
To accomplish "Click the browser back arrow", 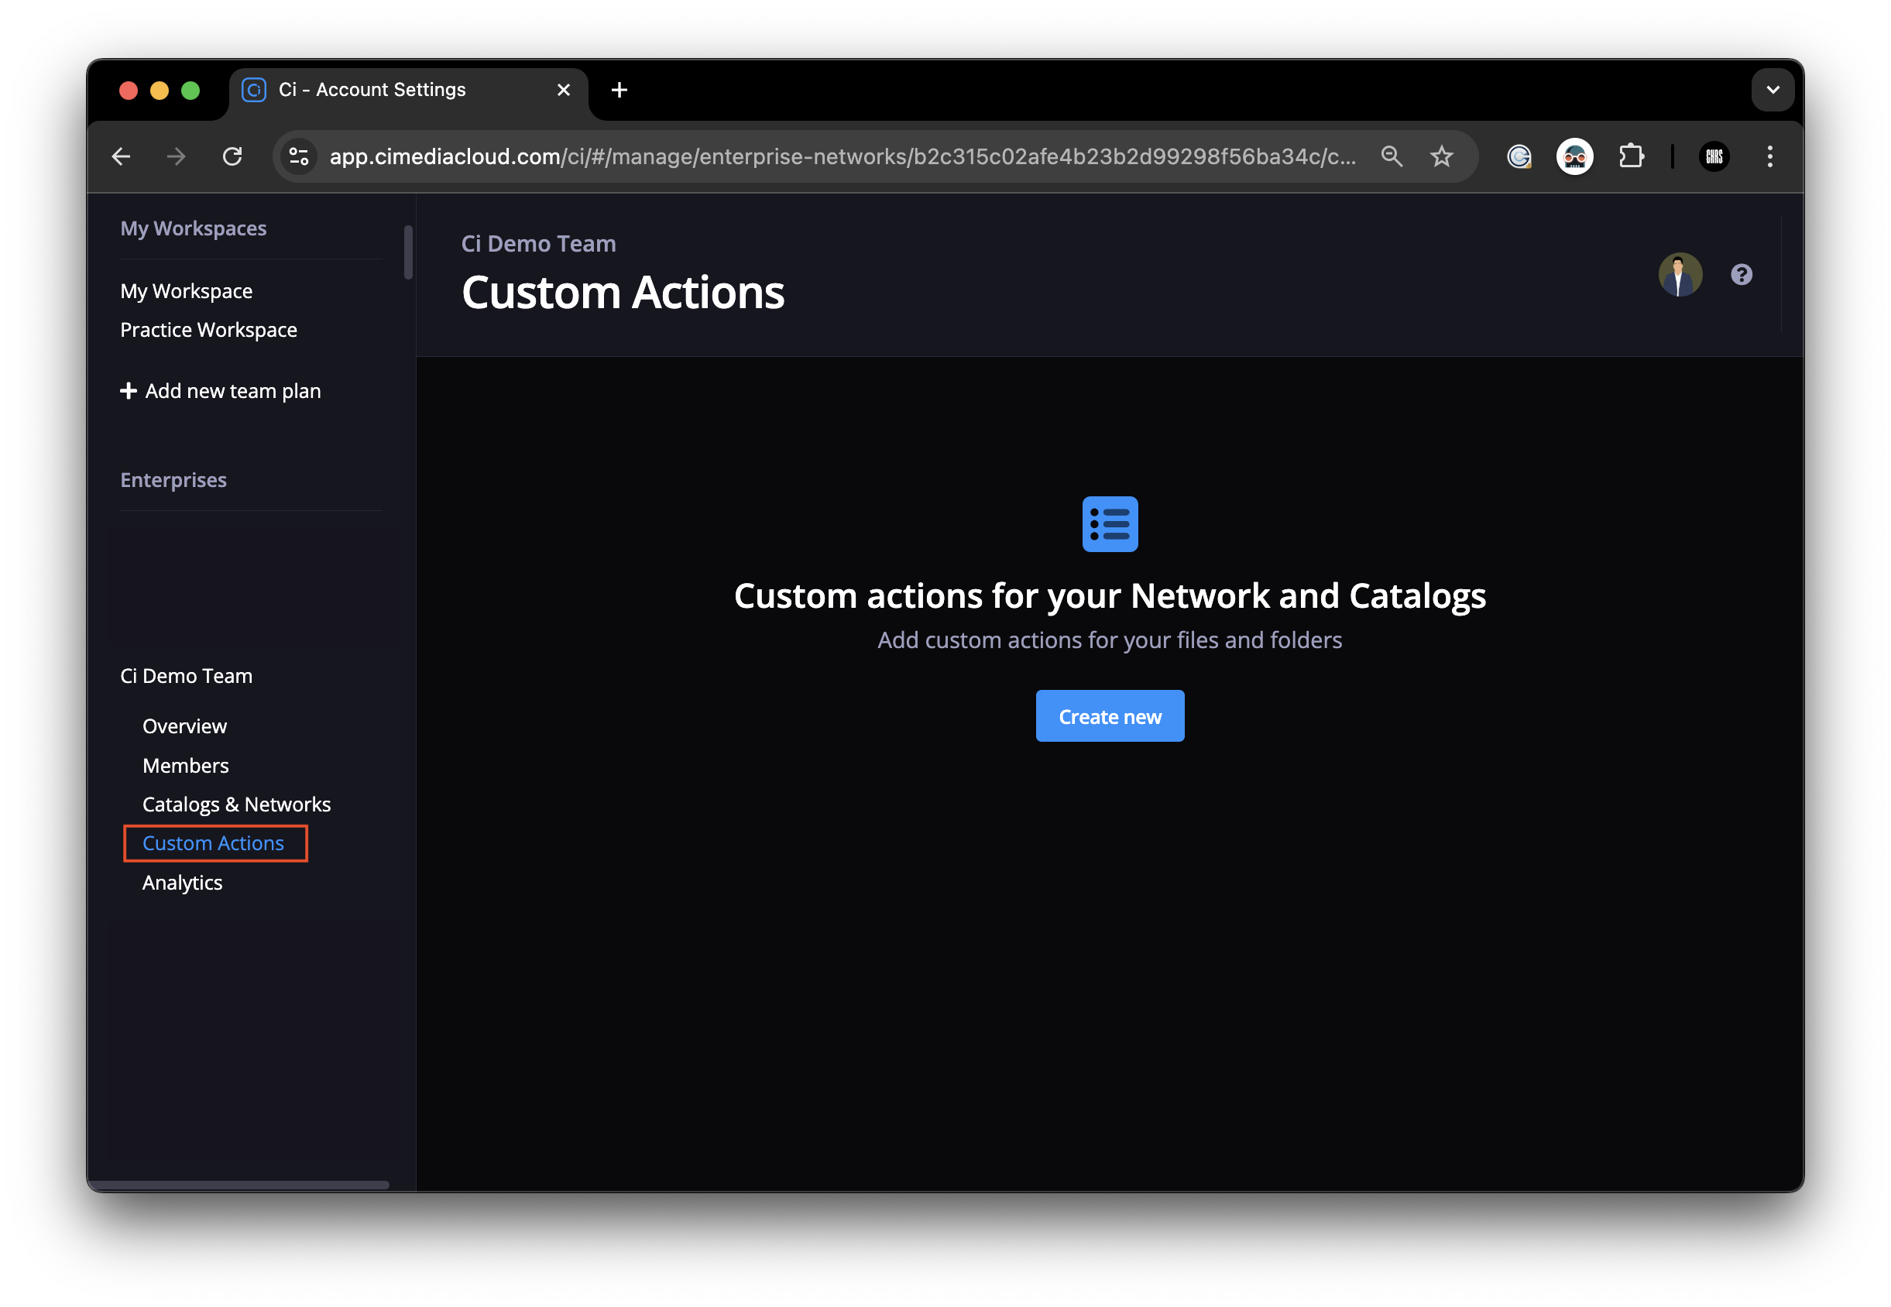I will (x=122, y=156).
